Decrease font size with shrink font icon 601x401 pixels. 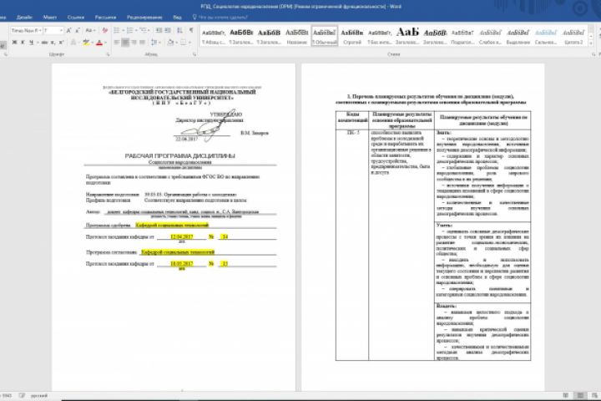pos(77,30)
